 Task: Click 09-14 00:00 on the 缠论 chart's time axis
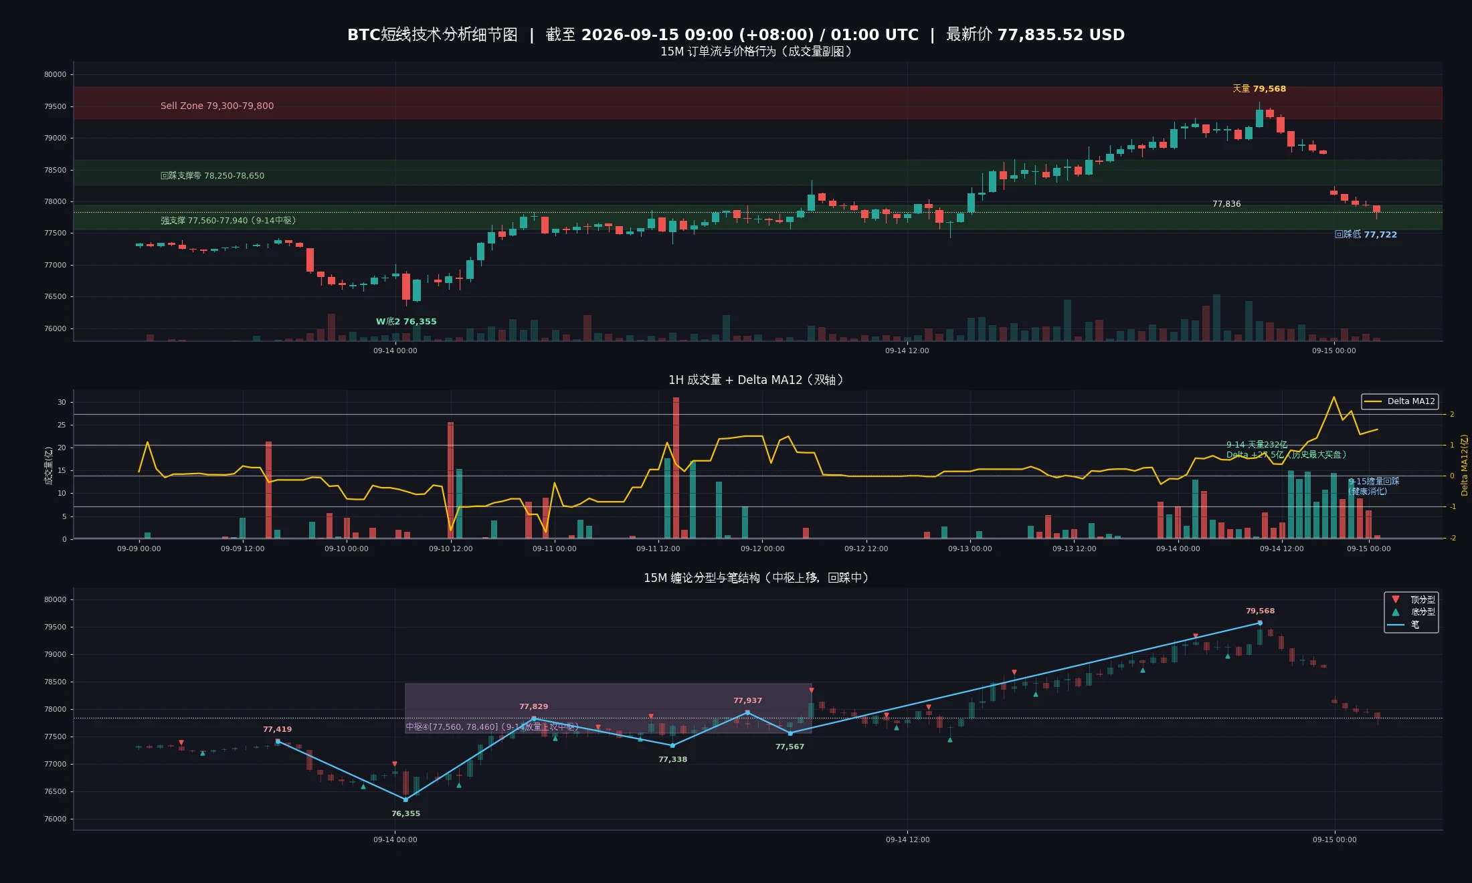point(395,840)
